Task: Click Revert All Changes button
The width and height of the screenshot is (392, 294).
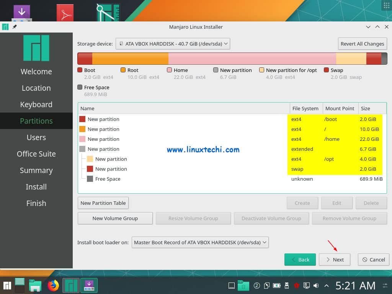Action: pos(362,44)
